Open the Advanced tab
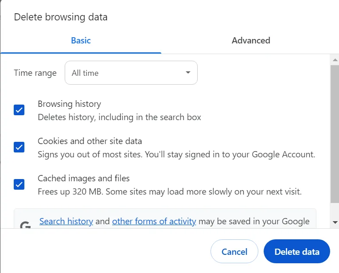The width and height of the screenshot is (339, 273). coord(251,40)
